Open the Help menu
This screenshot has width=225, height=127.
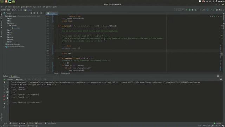click(x=55, y=7)
